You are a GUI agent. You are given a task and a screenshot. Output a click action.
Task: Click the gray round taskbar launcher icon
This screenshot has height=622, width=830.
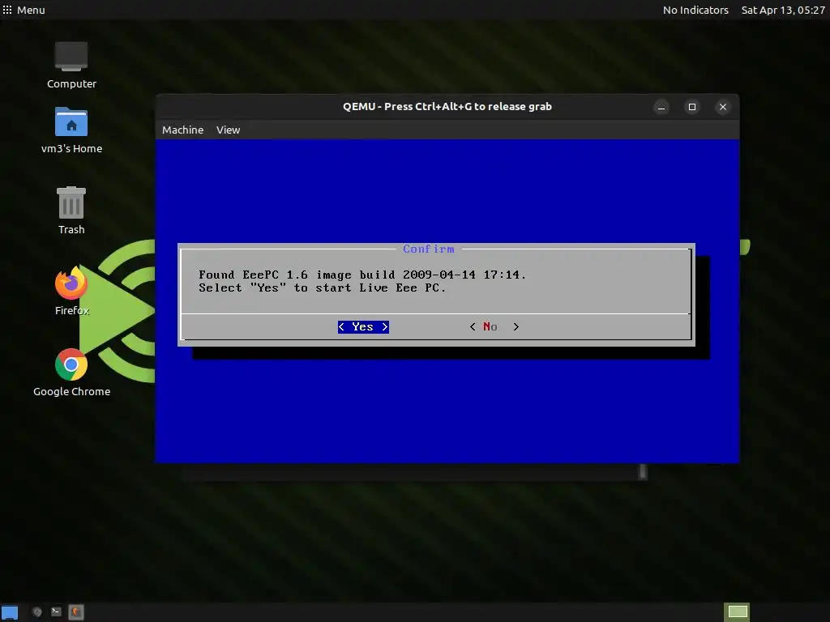[x=37, y=612]
